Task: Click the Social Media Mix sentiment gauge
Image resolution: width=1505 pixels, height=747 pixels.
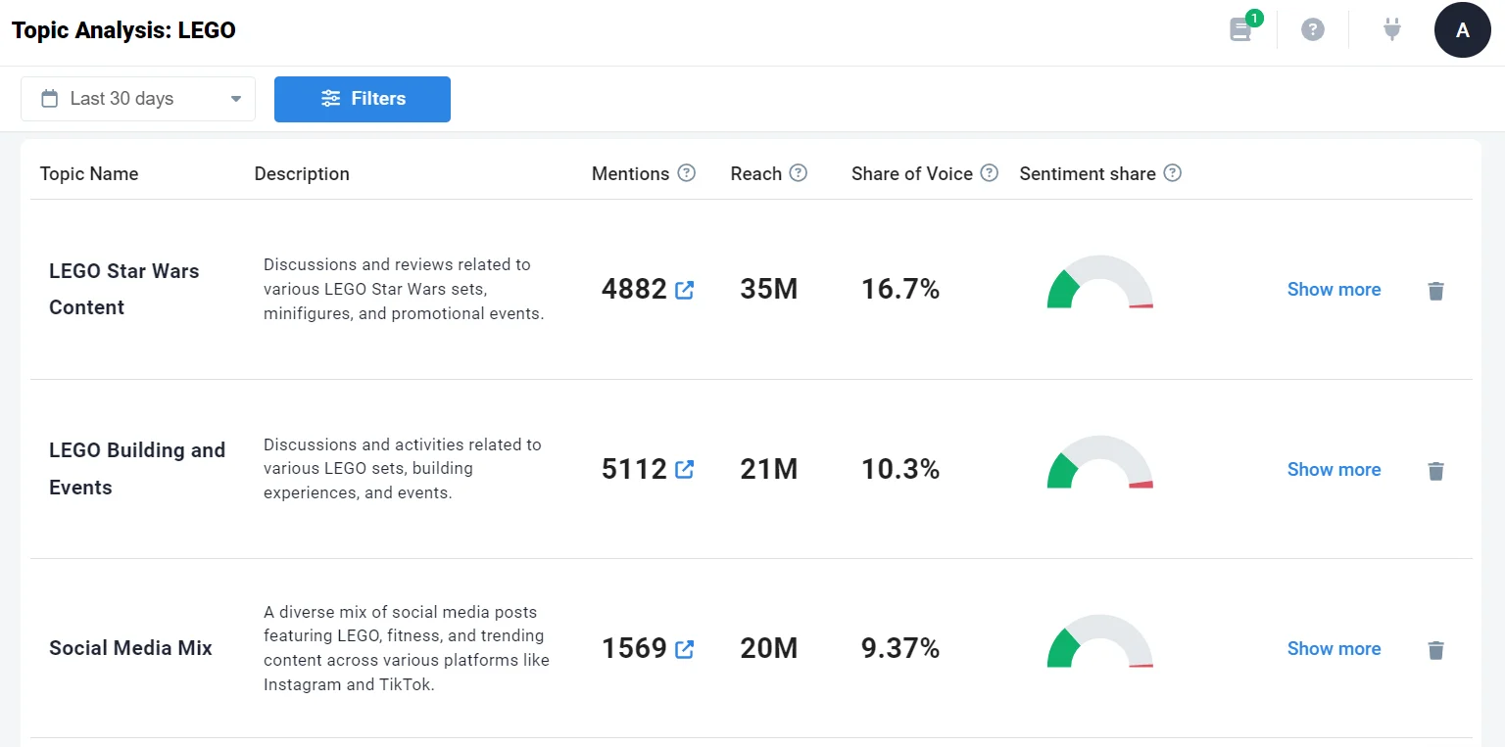Action: 1100,641
